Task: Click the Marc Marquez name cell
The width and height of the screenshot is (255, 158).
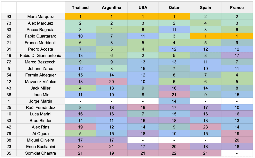Action: [41, 17]
